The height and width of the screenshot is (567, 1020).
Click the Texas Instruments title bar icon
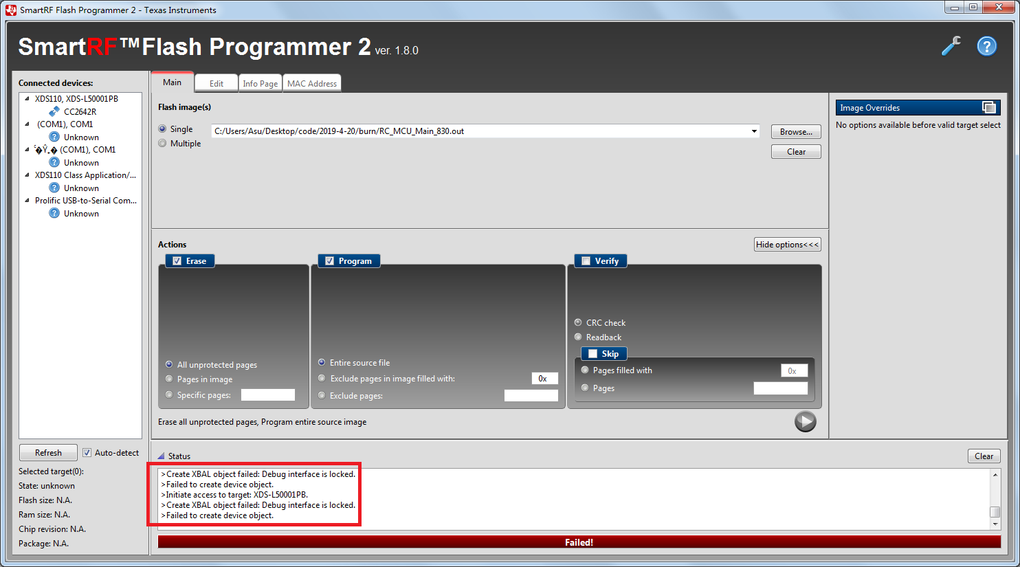pos(11,10)
